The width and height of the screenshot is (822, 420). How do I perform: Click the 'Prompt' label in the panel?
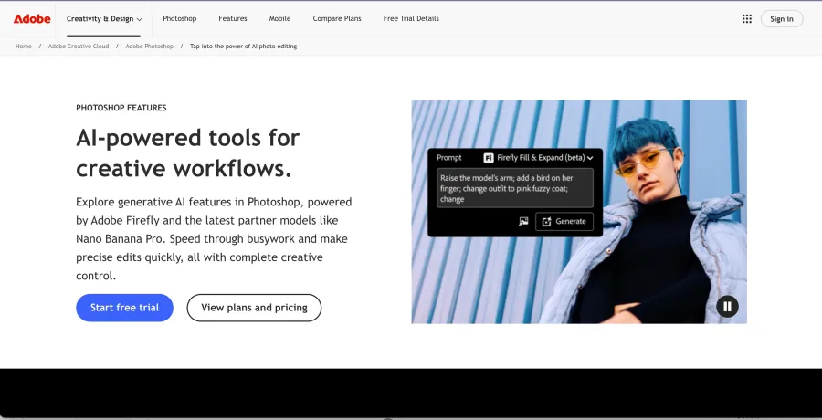449,157
